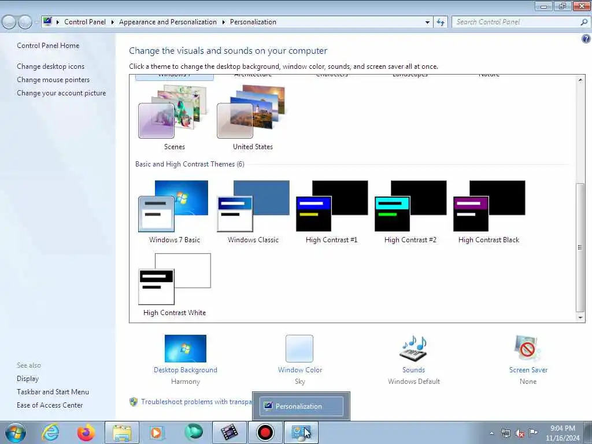Viewport: 592px width, 444px height.
Task: Click theme list scroll up arrow
Action: tap(580, 80)
